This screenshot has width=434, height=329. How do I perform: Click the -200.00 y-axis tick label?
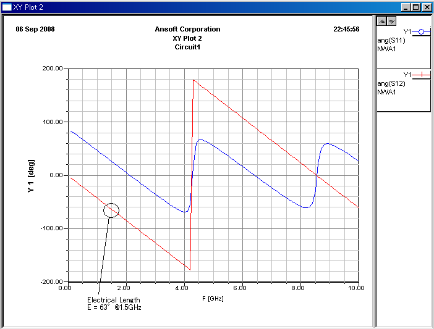[52, 281]
